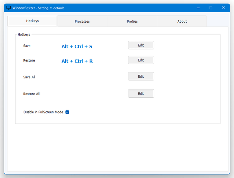The width and height of the screenshot is (234, 178).
Task: Click the Hotkeys group box title
Action: click(24, 35)
